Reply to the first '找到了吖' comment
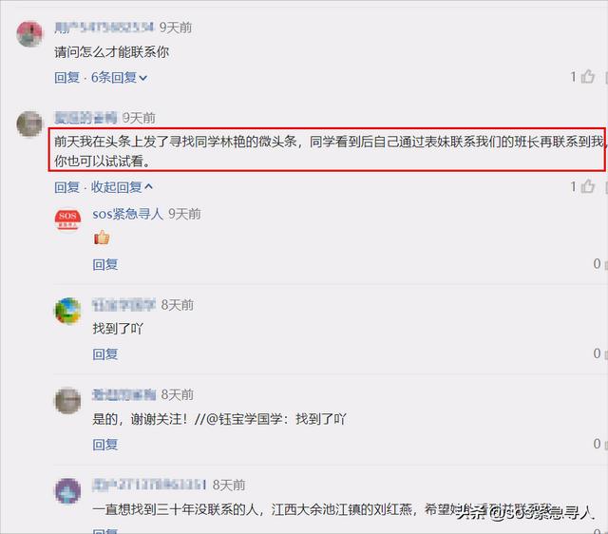Viewport: 608px width, 534px height. (x=105, y=354)
